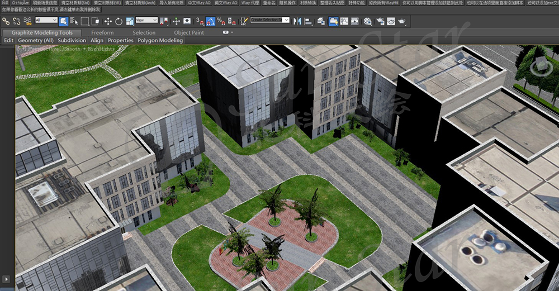Toggle 3D Snaps
The image size is (559, 291).
point(200,21)
